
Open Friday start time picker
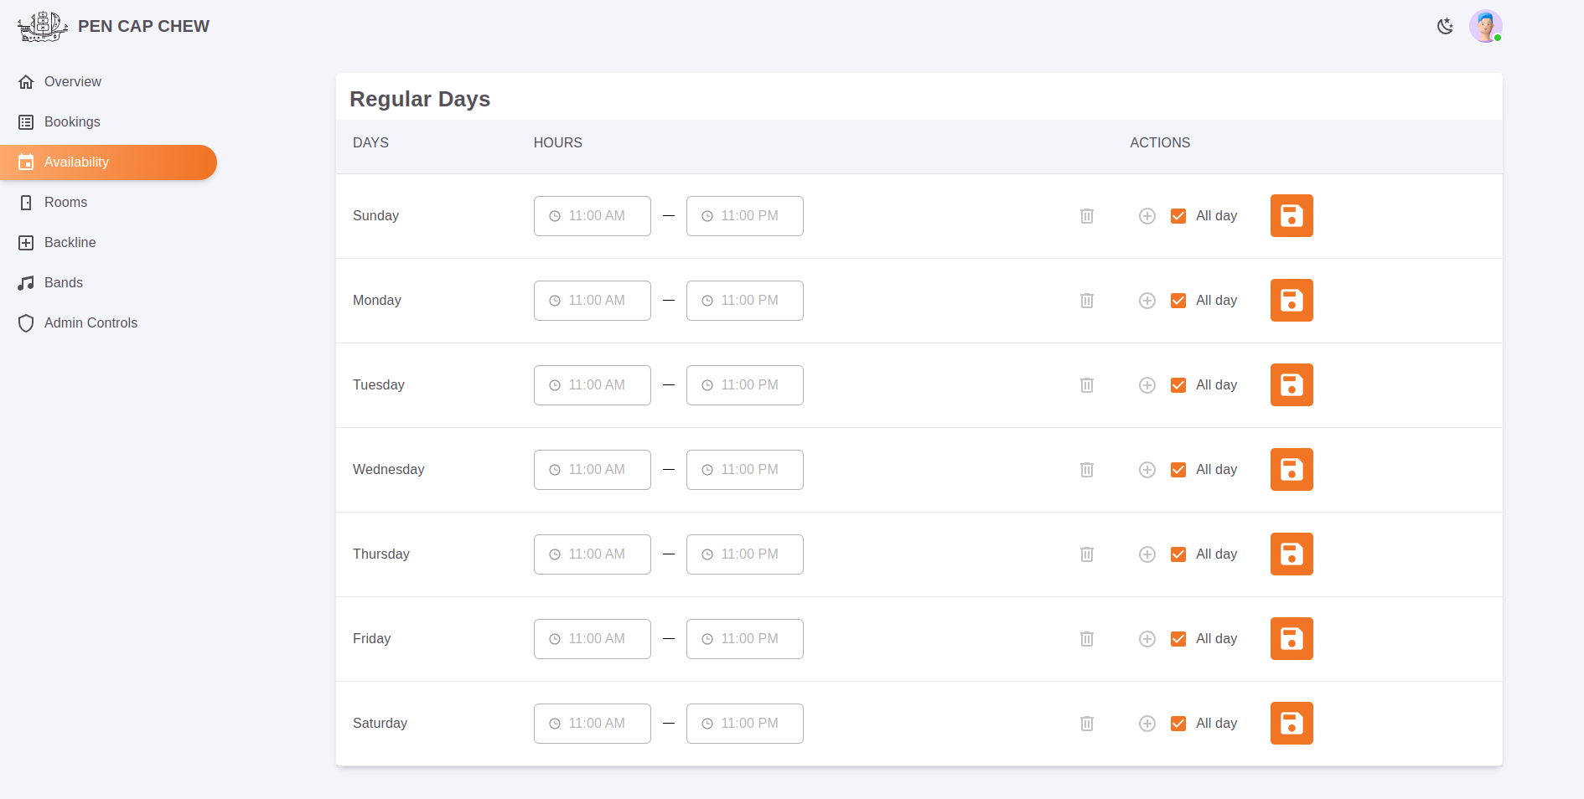coord(593,639)
